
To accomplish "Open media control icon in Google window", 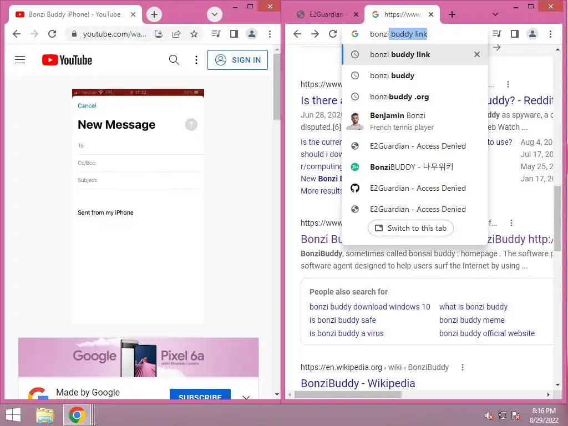I will pos(496,34).
